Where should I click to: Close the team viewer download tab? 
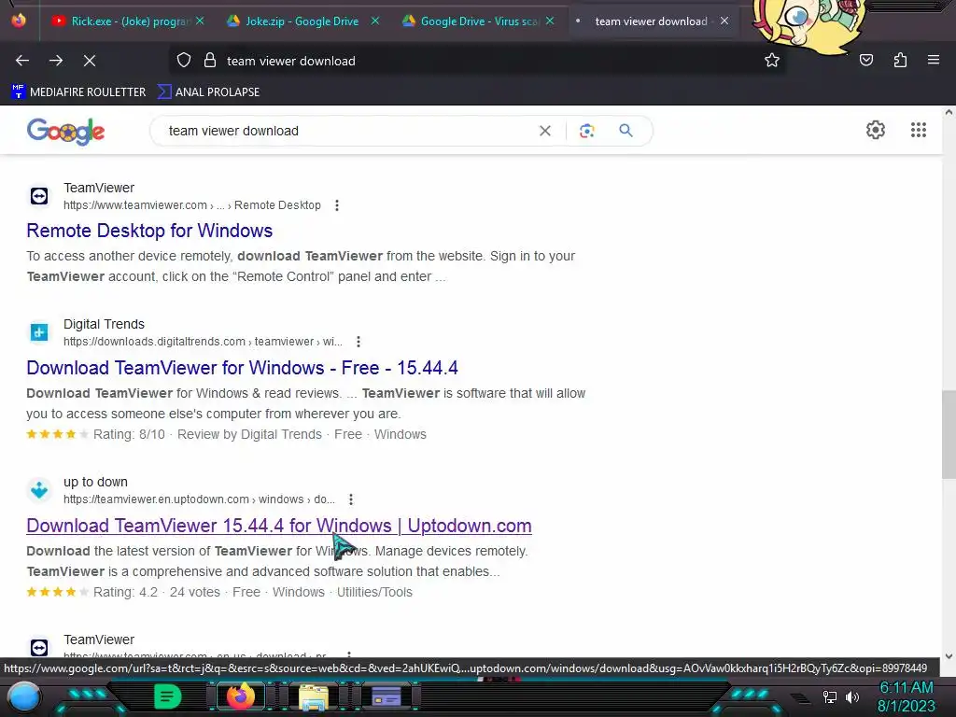724,21
